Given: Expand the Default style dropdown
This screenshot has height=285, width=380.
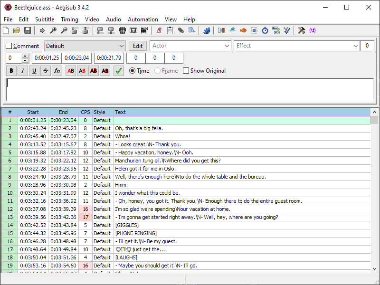Looking at the screenshot, I should pyautogui.click(x=121, y=46).
